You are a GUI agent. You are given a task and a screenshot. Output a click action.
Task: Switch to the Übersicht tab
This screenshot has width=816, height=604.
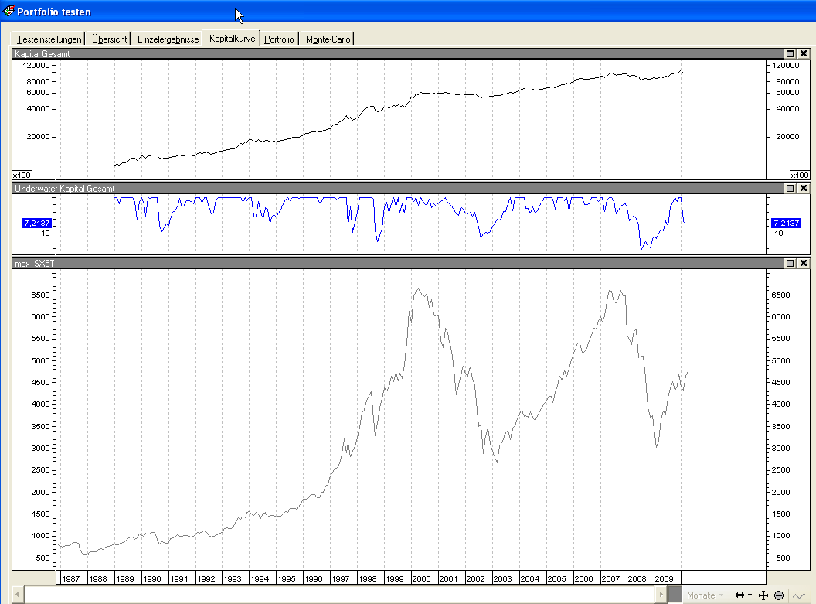[109, 39]
